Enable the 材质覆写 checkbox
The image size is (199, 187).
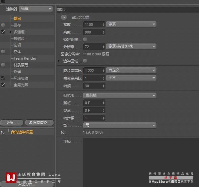tap(3, 65)
